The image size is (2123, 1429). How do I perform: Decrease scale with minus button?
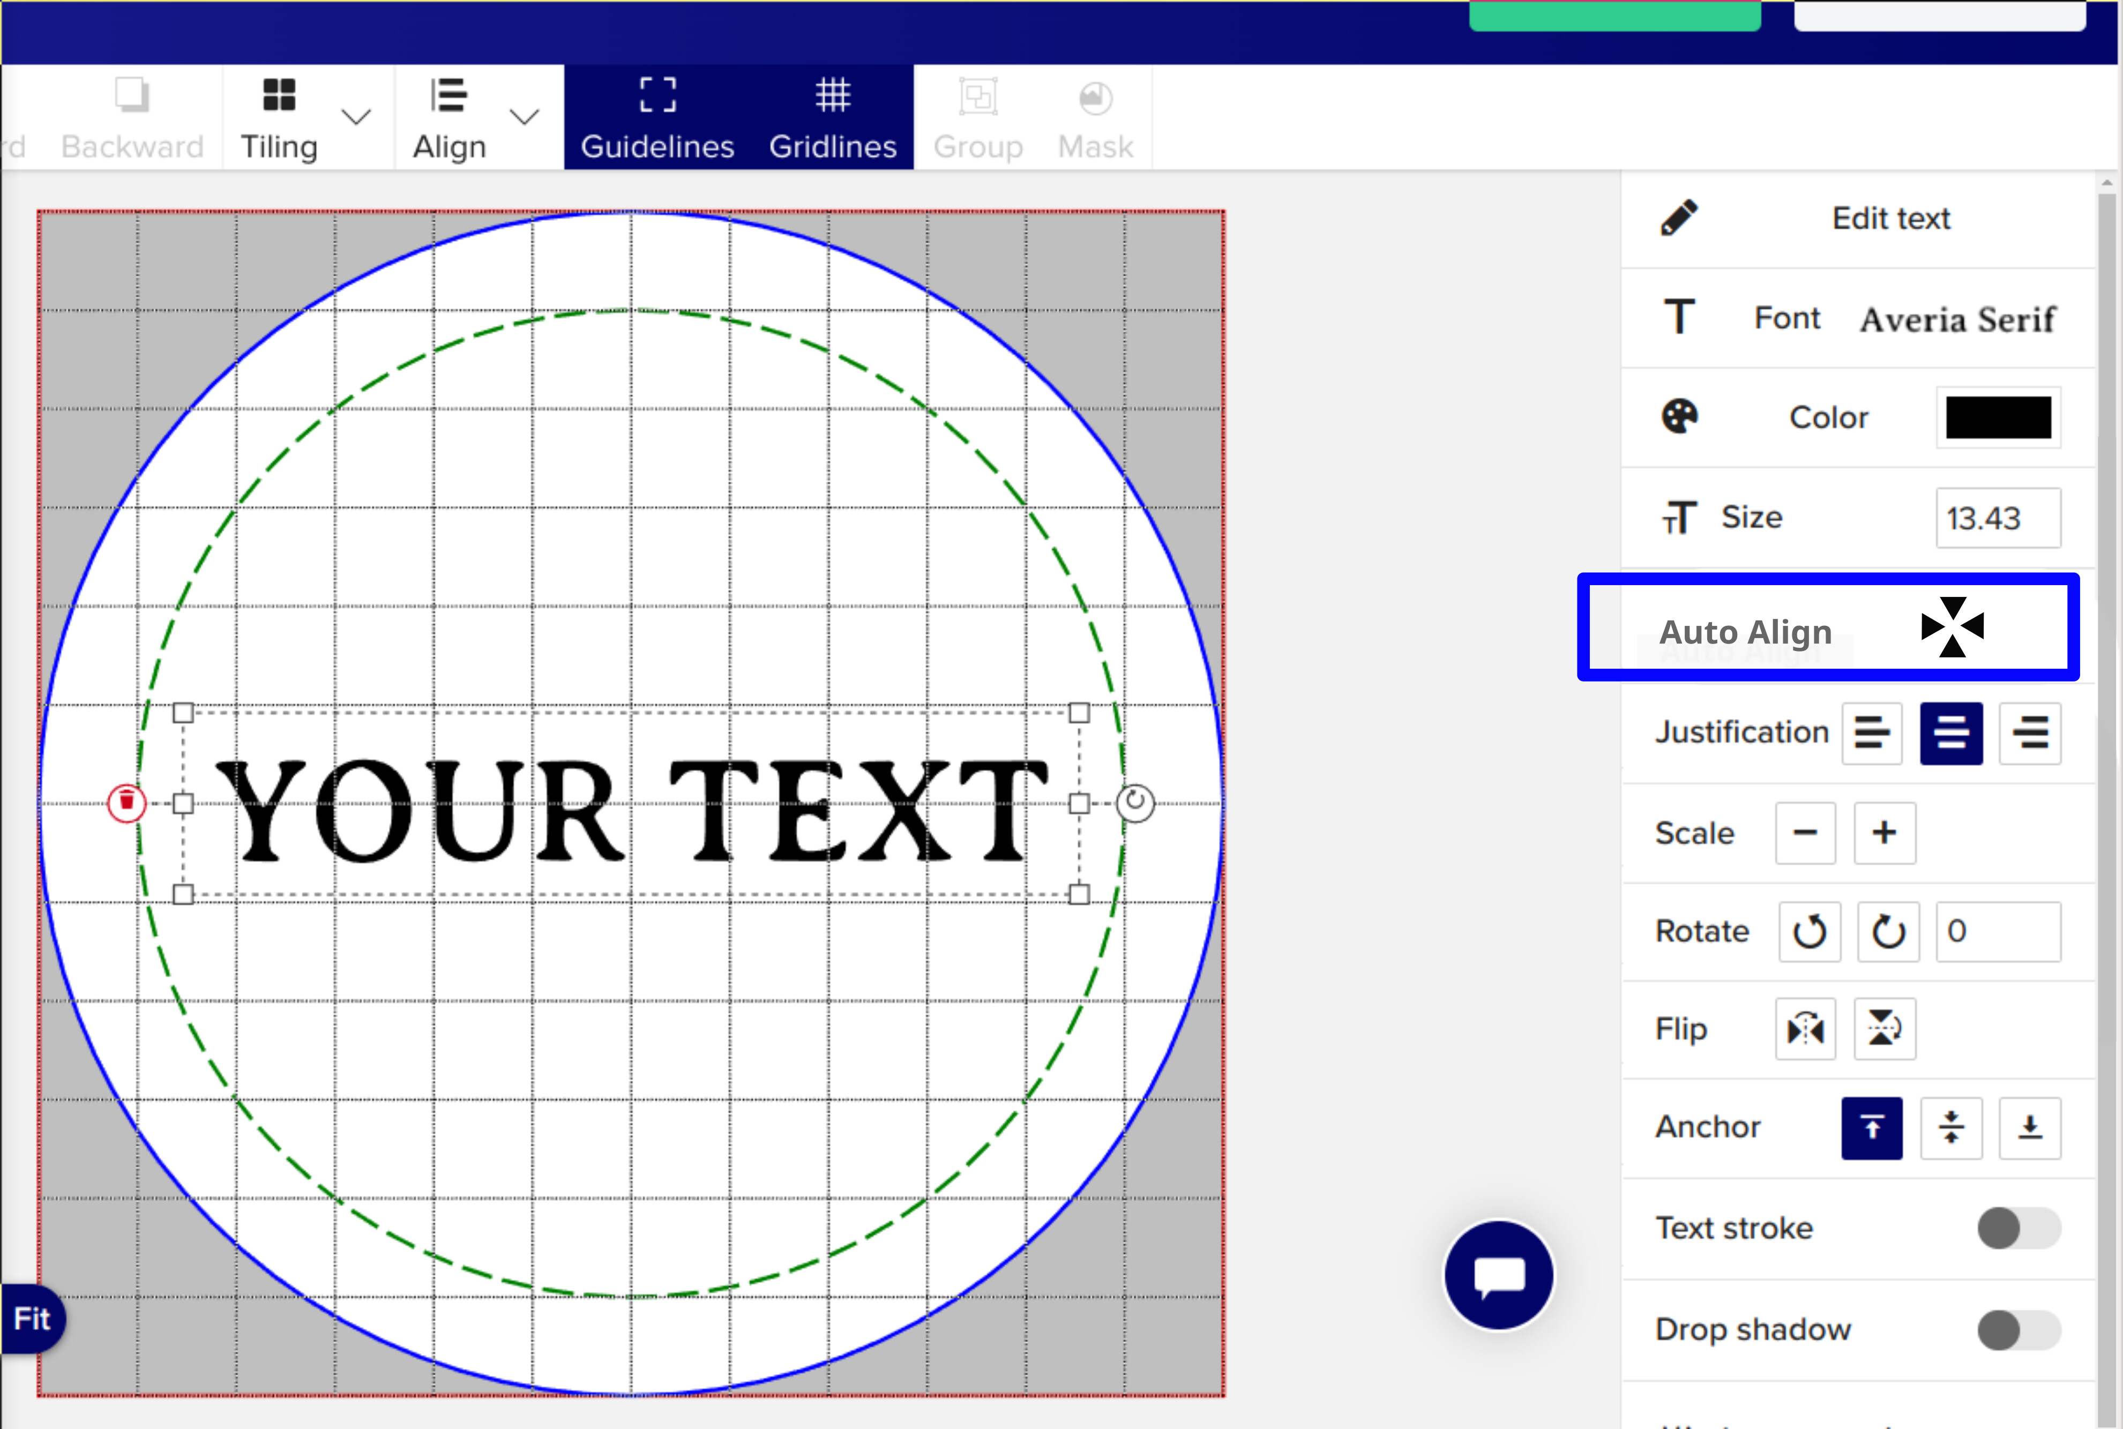[1806, 833]
